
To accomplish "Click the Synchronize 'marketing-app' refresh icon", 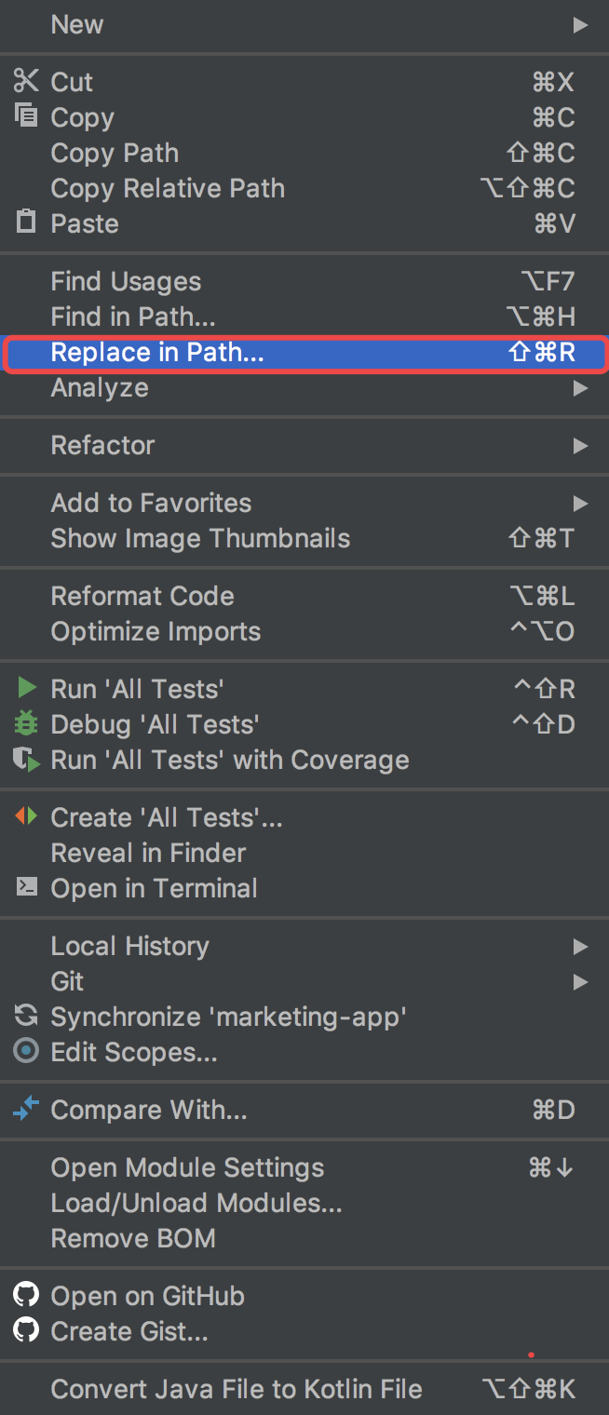I will [x=26, y=1017].
